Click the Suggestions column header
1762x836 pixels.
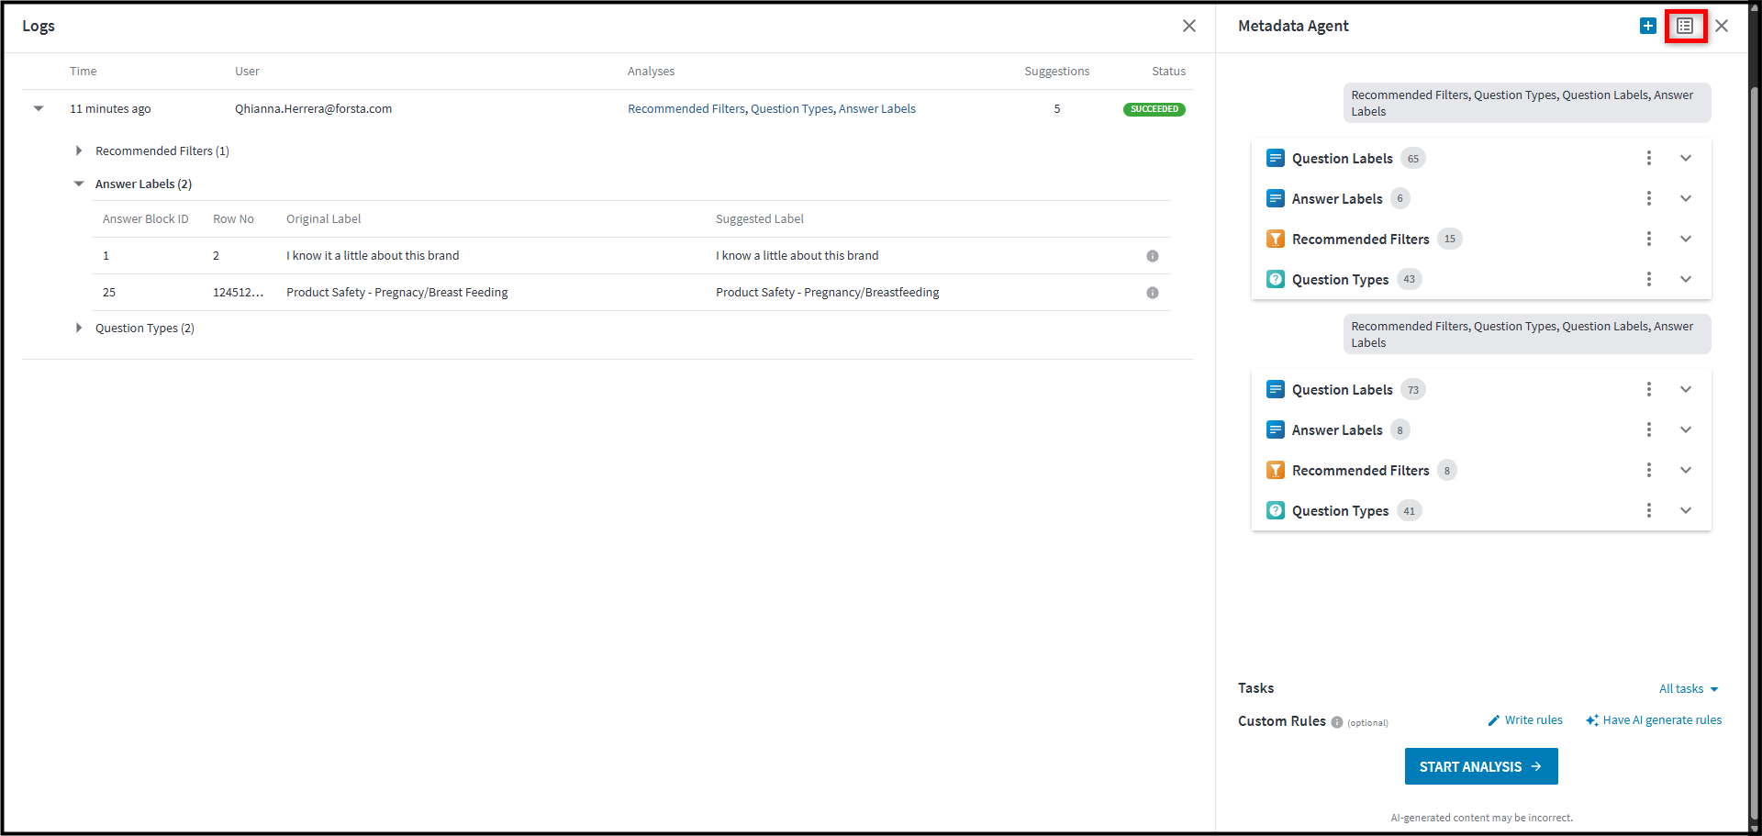[x=1057, y=71]
